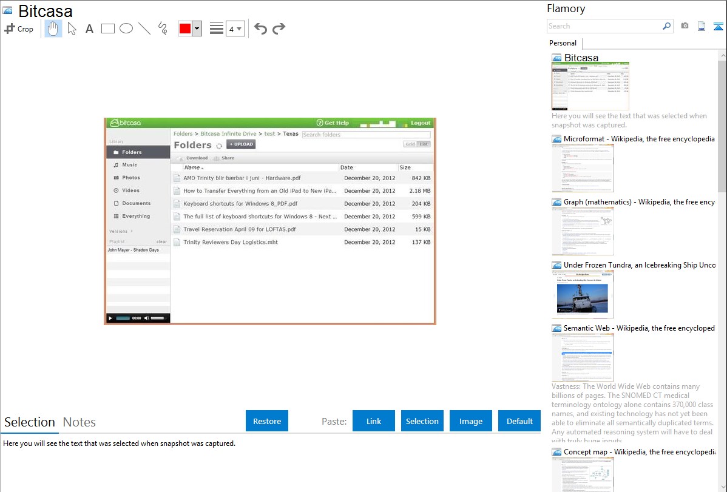Toggle List view in the Bitcasa snapshot

pos(424,144)
